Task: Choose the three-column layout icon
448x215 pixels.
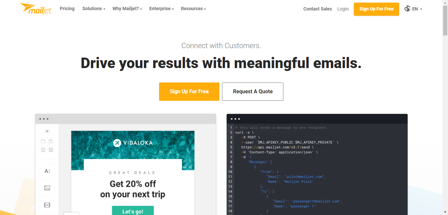Action: 43,150
